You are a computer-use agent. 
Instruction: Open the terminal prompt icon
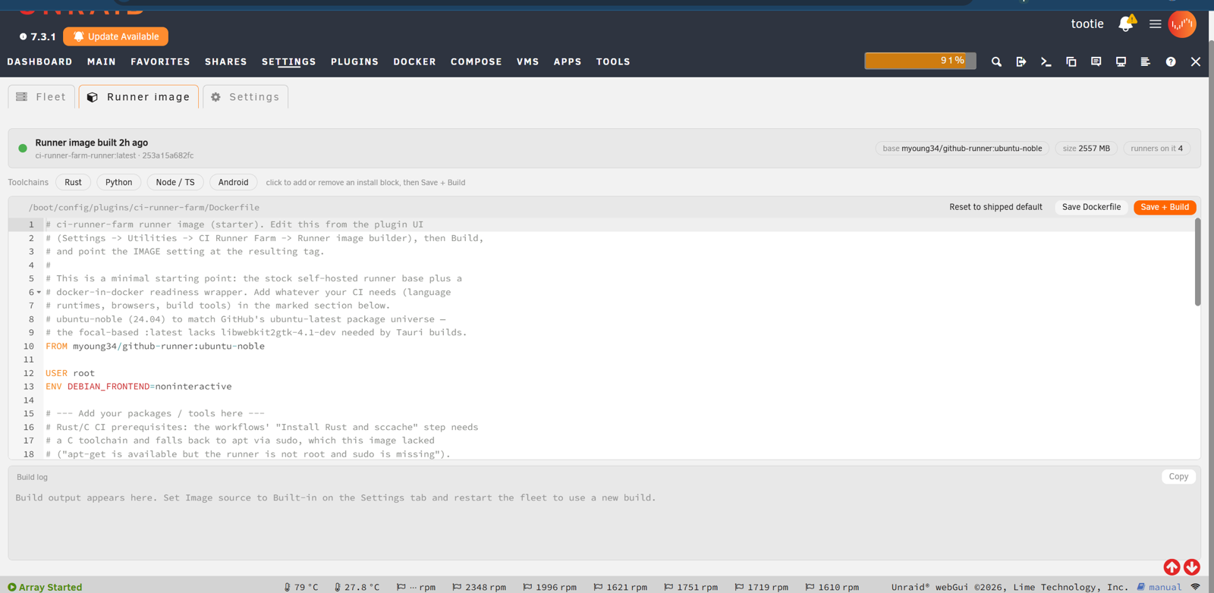1046,61
